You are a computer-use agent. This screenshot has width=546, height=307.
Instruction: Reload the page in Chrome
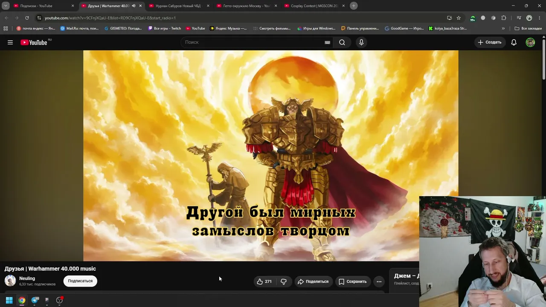pyautogui.click(x=27, y=18)
